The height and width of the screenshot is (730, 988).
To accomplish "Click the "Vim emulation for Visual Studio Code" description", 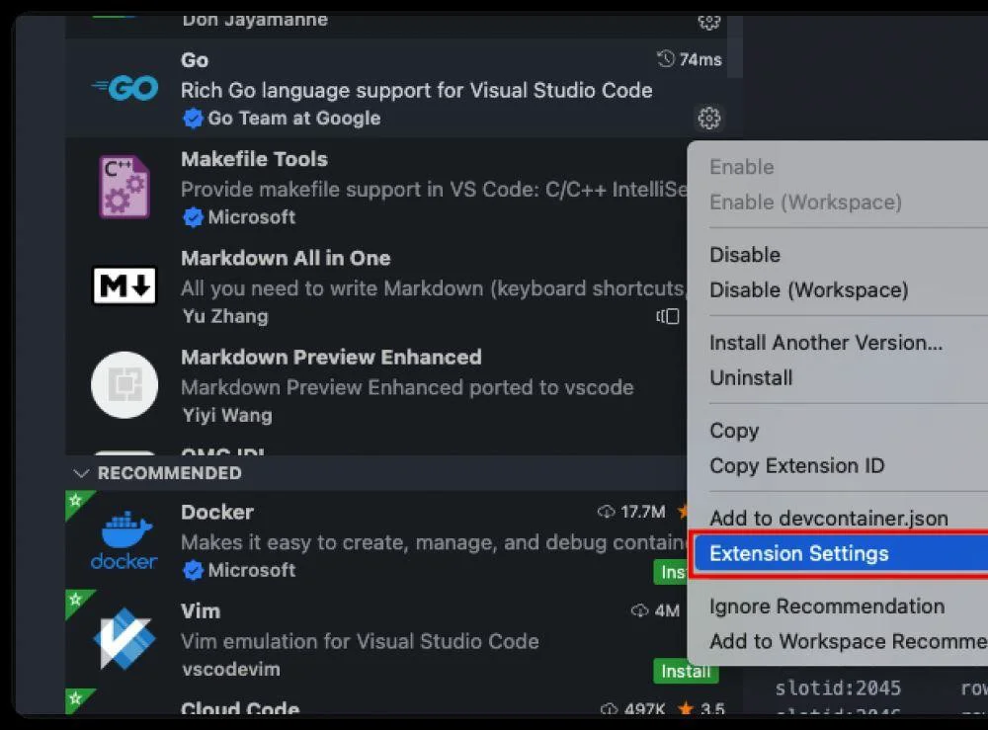I will (360, 641).
